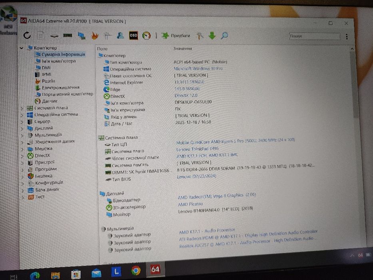
Task: Click the network computers toolbar icon
Action: point(82,36)
